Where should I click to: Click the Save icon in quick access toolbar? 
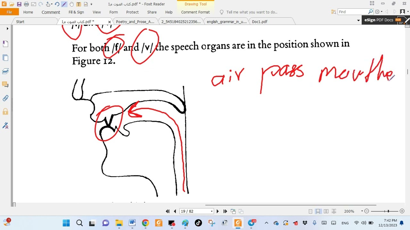(19, 4)
